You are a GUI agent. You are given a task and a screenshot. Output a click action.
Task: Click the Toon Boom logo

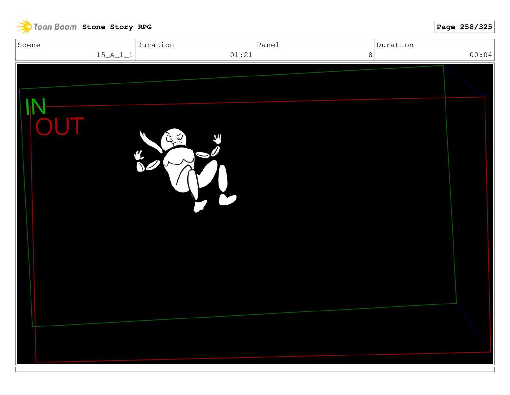47,27
